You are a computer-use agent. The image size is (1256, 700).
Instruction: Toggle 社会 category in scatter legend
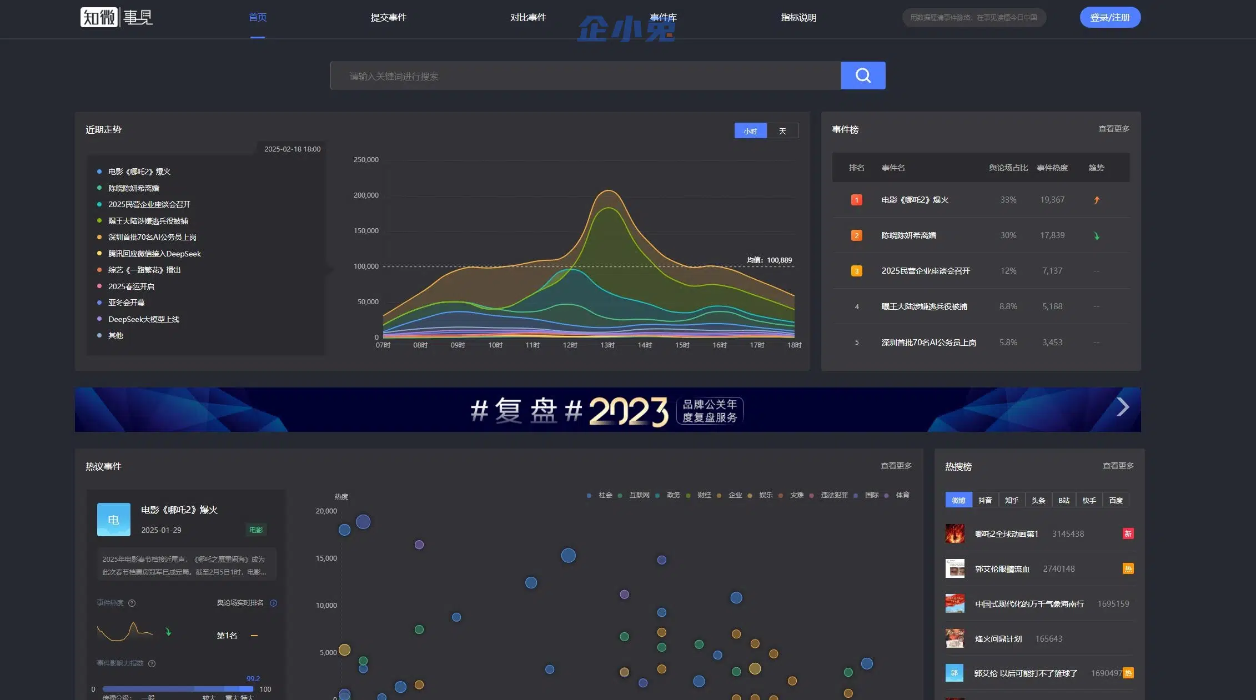point(600,495)
